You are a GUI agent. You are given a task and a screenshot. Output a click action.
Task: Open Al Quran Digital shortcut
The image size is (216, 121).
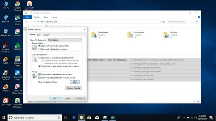[18, 62]
